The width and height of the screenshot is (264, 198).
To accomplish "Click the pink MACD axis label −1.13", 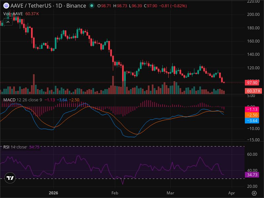I will coord(252,110).
